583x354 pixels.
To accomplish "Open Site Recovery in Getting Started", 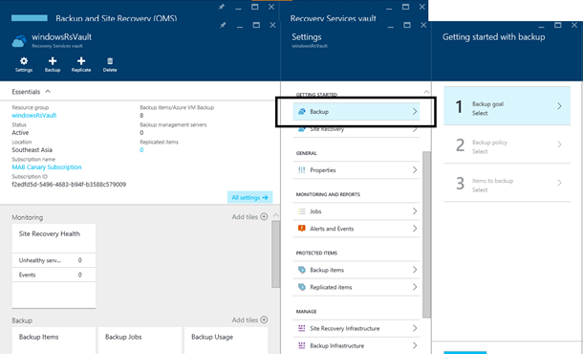I will 356,129.
